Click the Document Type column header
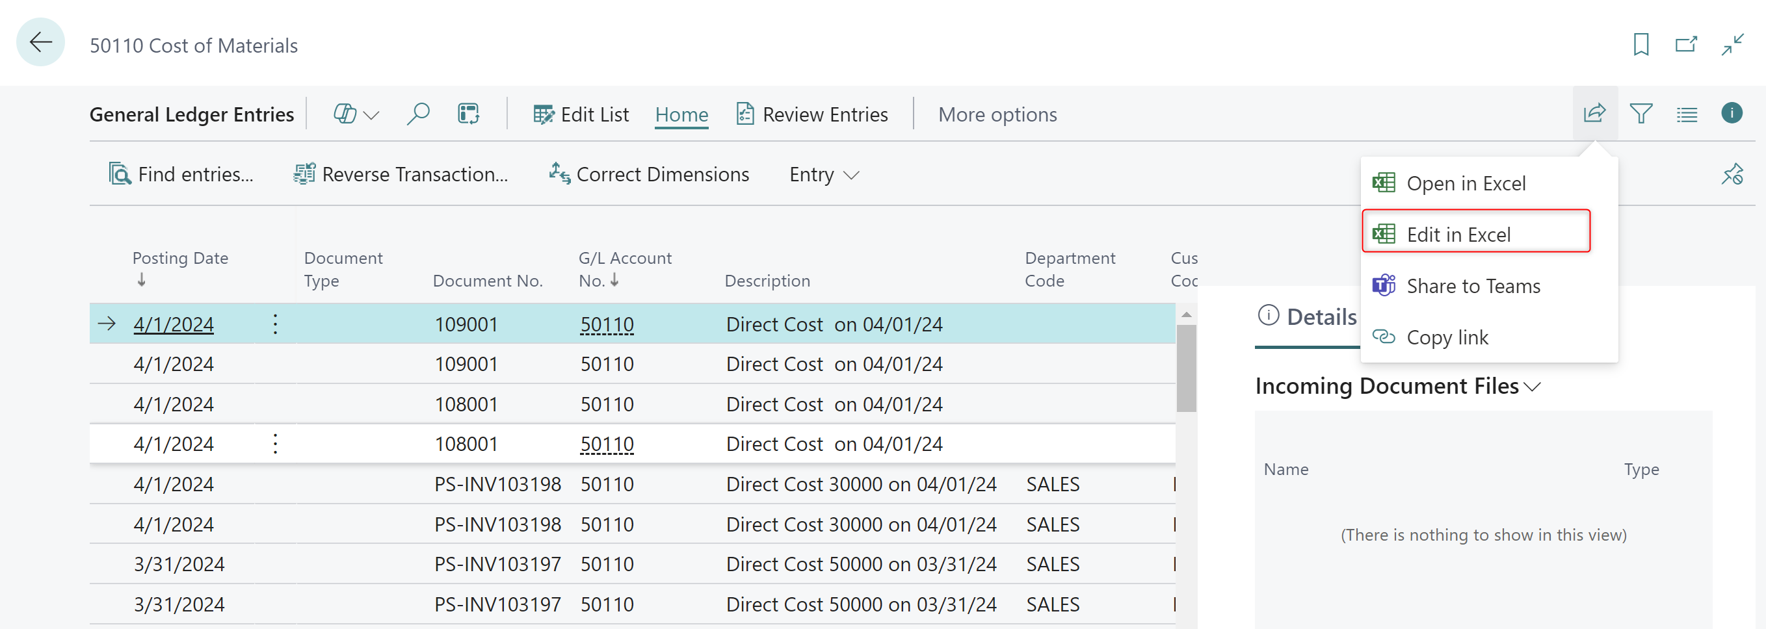Screen dimensions: 1766x629 [x=343, y=269]
